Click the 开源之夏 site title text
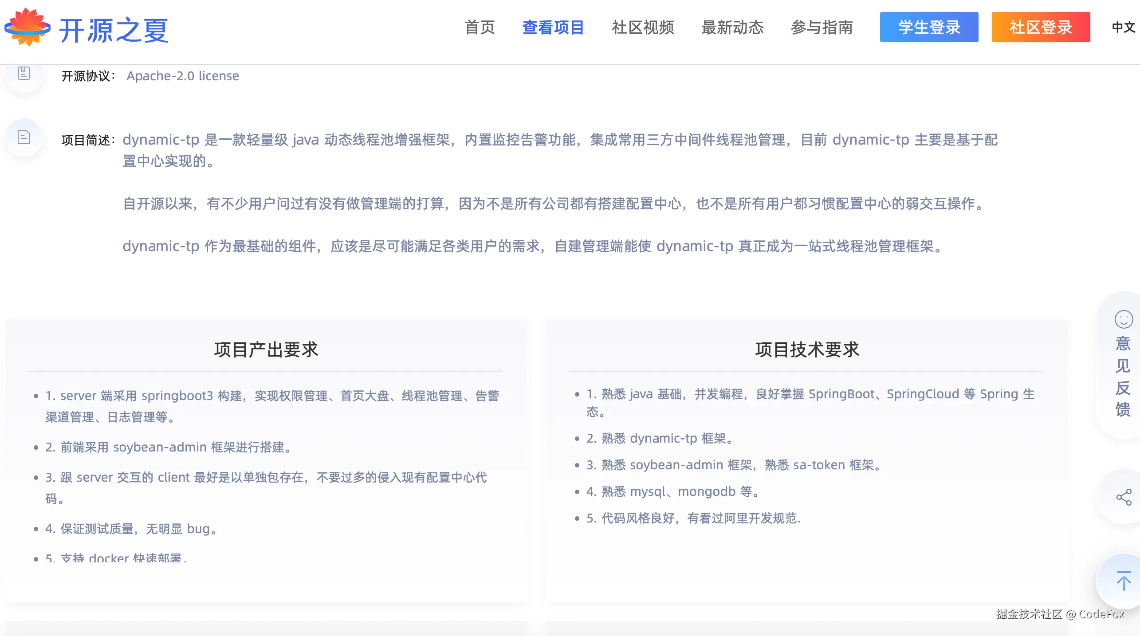This screenshot has height=636, width=1140. point(114,30)
